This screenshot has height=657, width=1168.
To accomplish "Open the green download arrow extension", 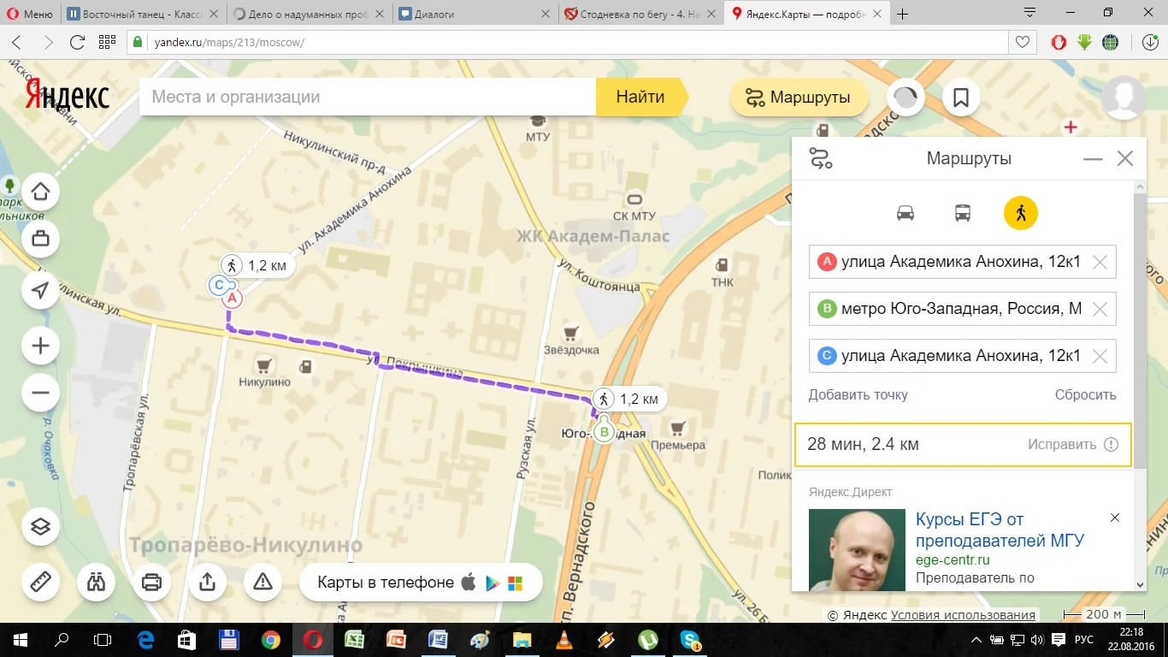I will pyautogui.click(x=1084, y=42).
